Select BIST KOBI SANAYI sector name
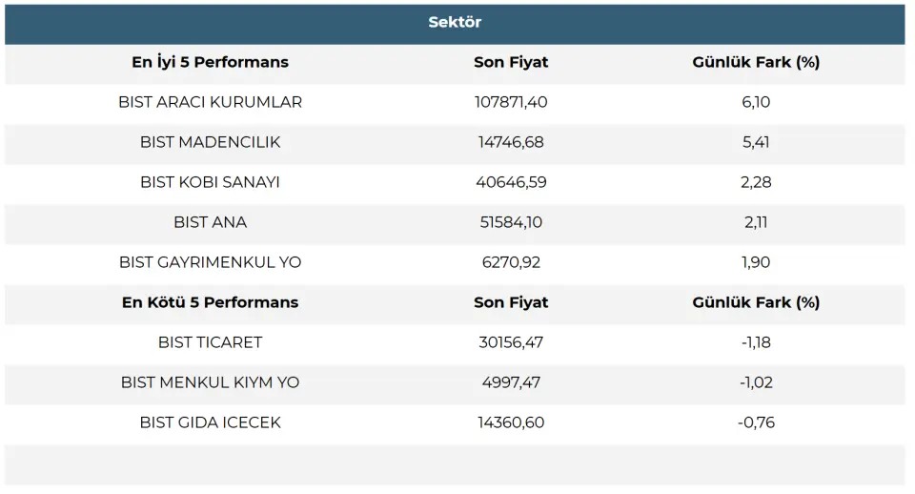Screen dimensions: 915x494 (x=210, y=182)
